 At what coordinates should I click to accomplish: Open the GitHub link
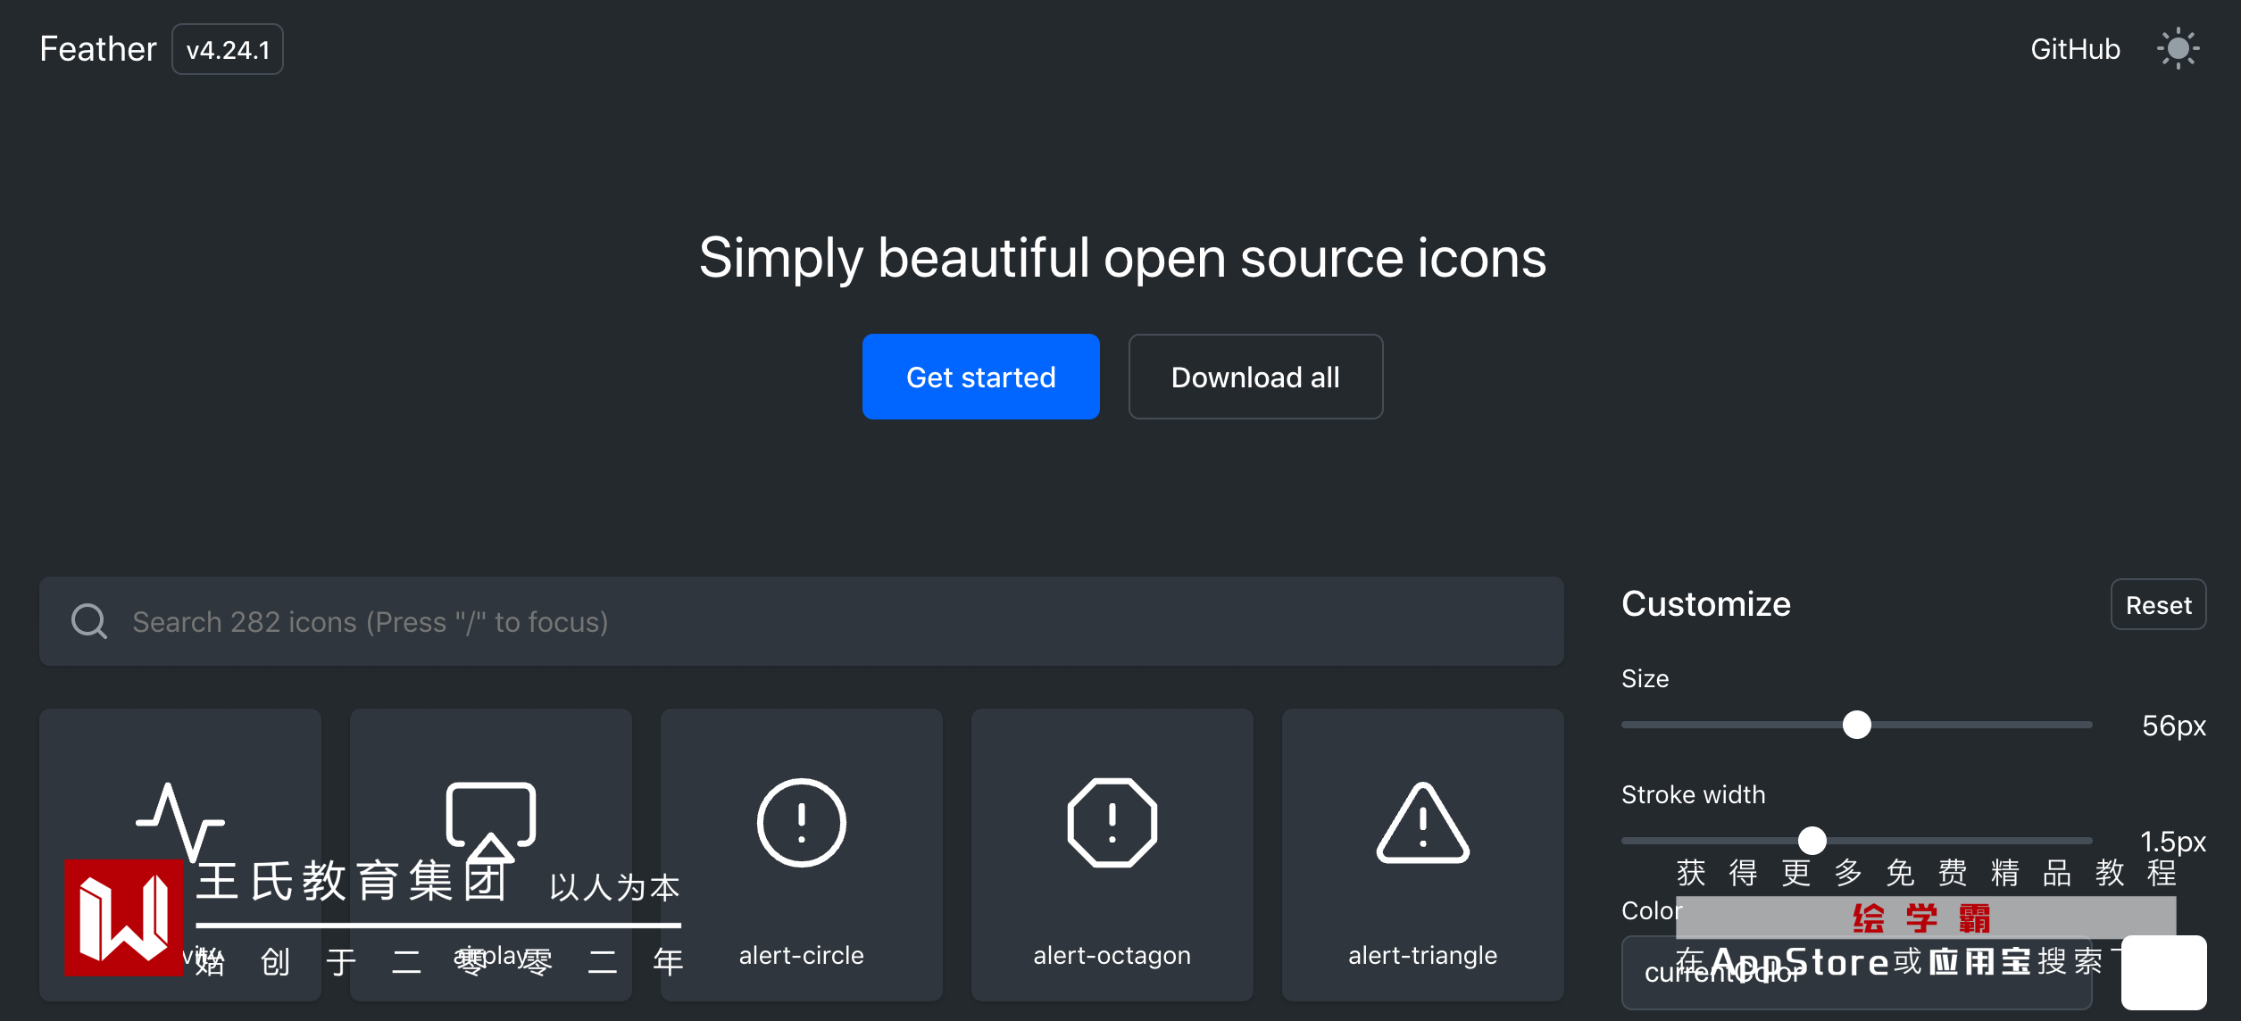(x=2074, y=49)
